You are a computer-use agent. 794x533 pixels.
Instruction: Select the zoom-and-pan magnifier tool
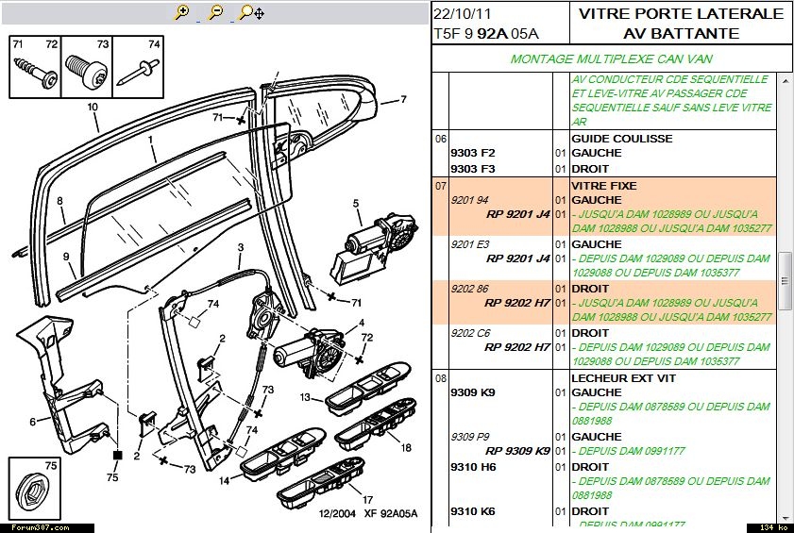[x=250, y=12]
